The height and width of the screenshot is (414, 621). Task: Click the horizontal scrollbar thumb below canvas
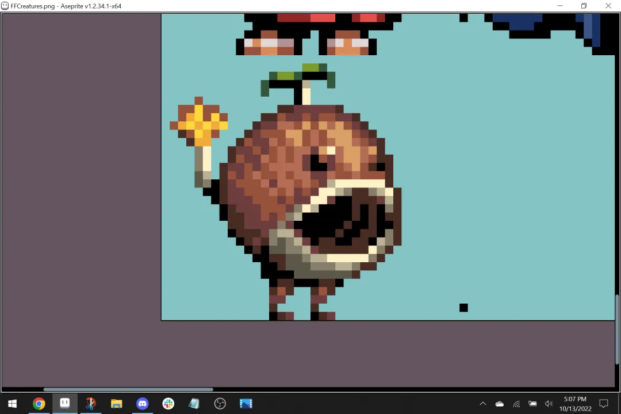click(128, 389)
